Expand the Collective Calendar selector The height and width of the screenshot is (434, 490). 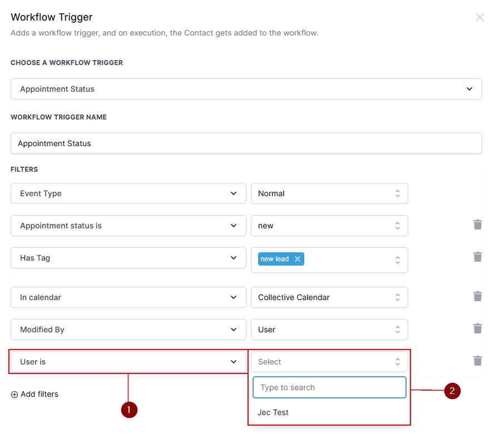point(329,297)
